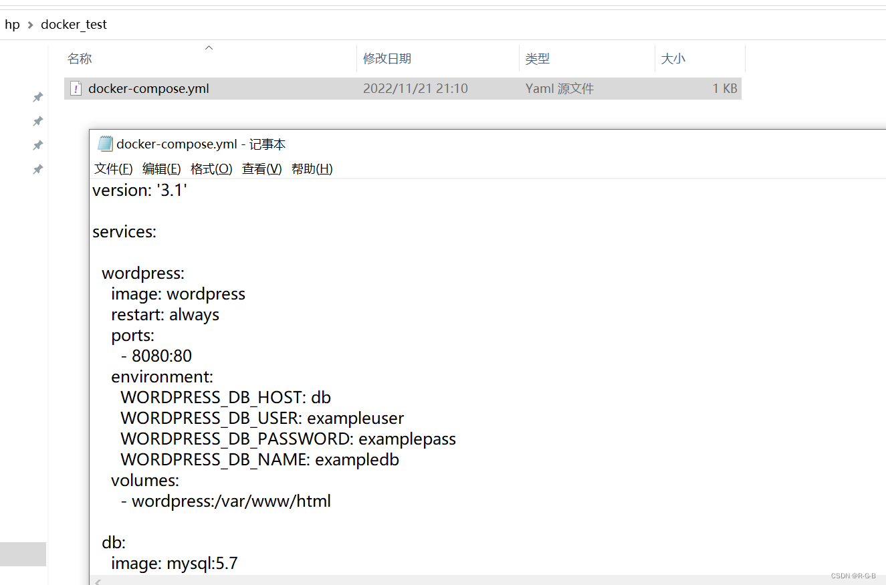The image size is (886, 585).
Task: Open the 格式(O) menu in Notepad
Action: (x=211, y=169)
